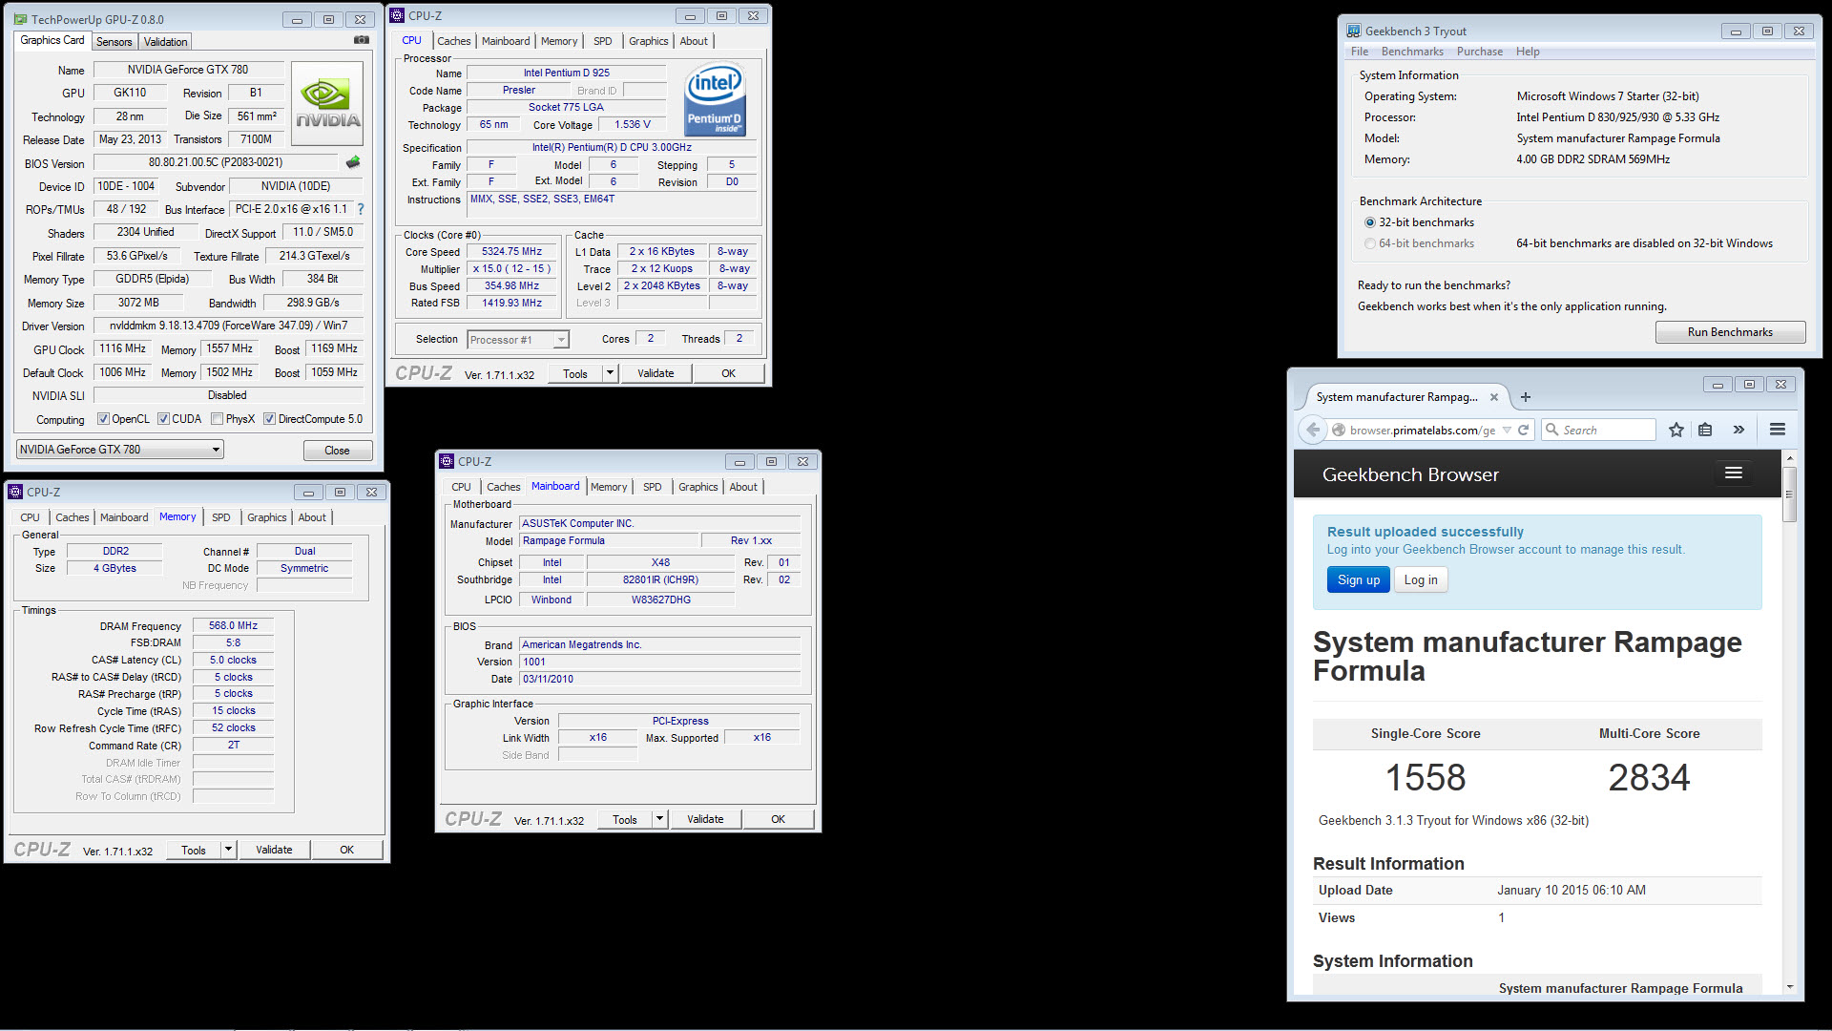Click the browser scrollbar down arrow

1789,987
